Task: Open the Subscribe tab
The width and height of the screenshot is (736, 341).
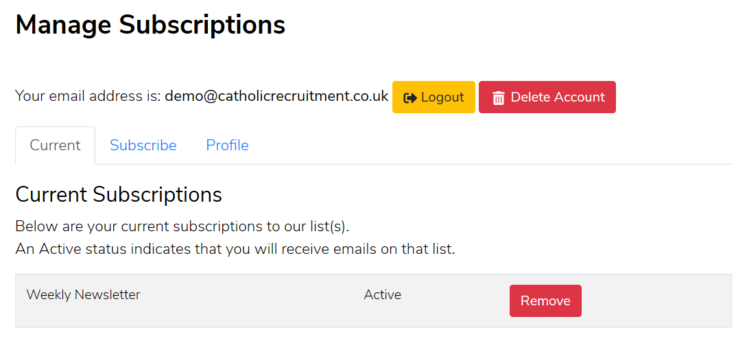Action: pyautogui.click(x=143, y=145)
